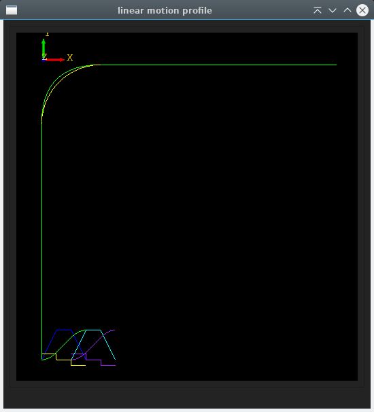Image resolution: width=374 pixels, height=412 pixels.
Task: Click the keep-above arrow icon in title bar
Action: click(x=318, y=10)
